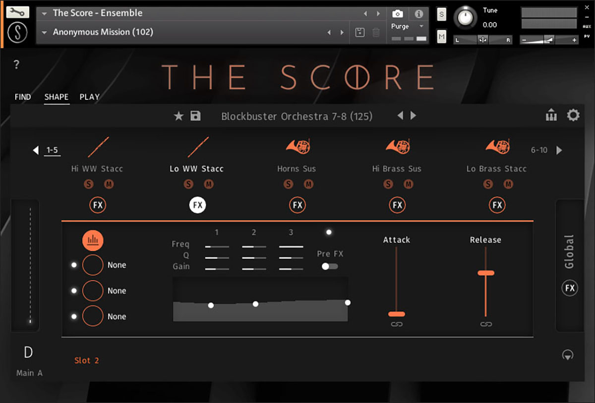This screenshot has width=595, height=403.
Task: Mute the Hi WW Stacc slot
Action: (109, 184)
